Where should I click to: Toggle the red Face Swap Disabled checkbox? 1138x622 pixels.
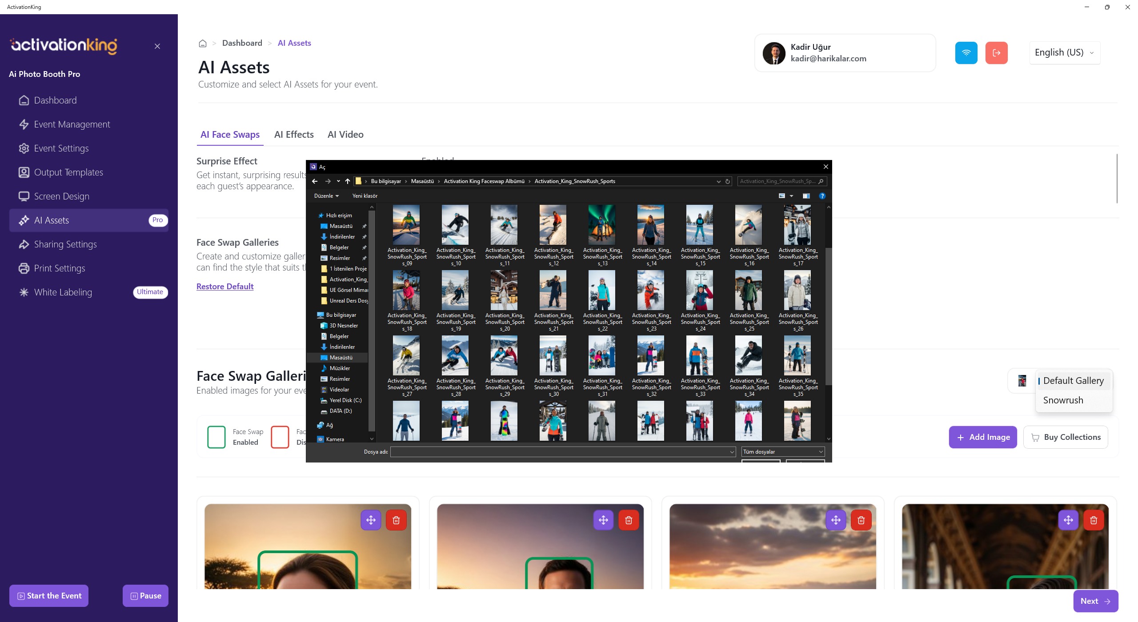(x=280, y=437)
